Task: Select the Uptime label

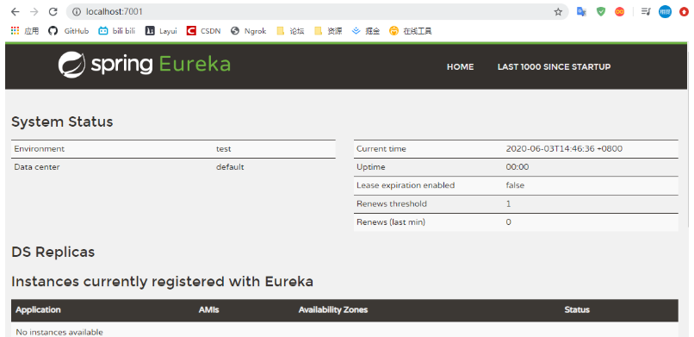Action: click(371, 167)
